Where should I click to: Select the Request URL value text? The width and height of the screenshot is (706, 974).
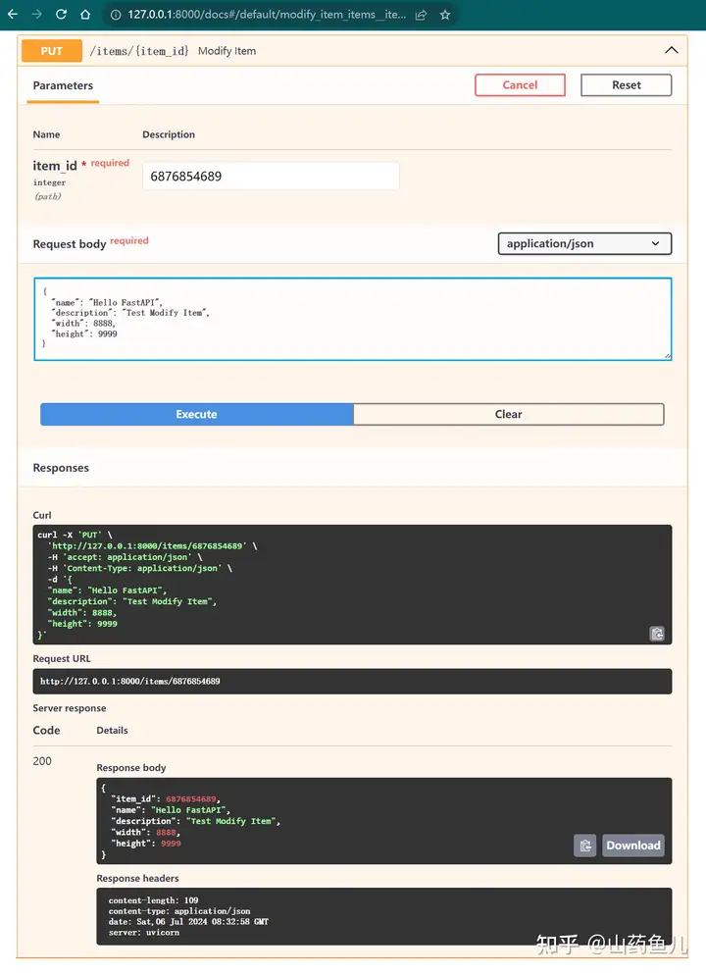[129, 682]
